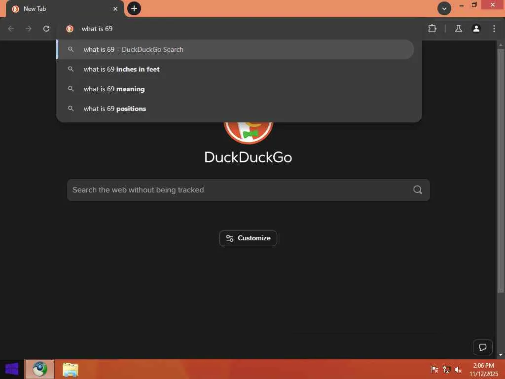Click the scrollbar down arrow
This screenshot has width=505, height=379.
click(x=501, y=354)
